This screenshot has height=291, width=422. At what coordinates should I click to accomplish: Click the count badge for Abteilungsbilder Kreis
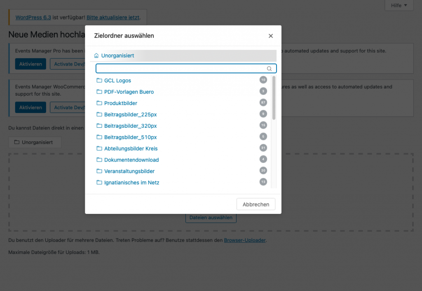pos(263,148)
